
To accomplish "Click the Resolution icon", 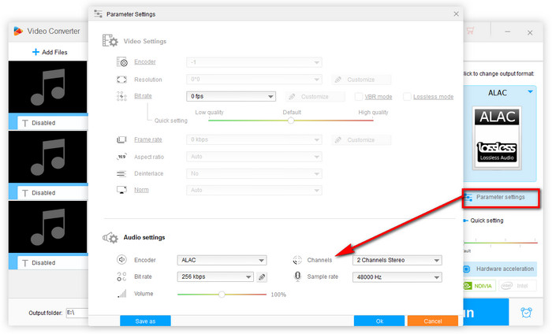I will 121,80.
